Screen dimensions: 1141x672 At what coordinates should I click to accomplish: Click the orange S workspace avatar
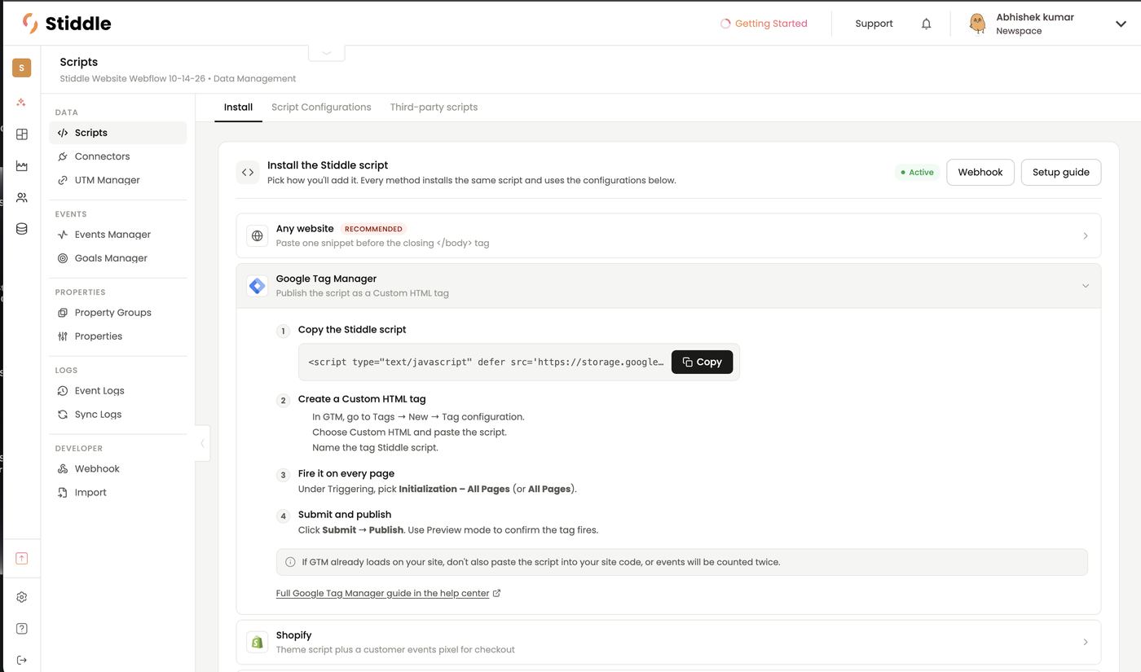tap(22, 68)
